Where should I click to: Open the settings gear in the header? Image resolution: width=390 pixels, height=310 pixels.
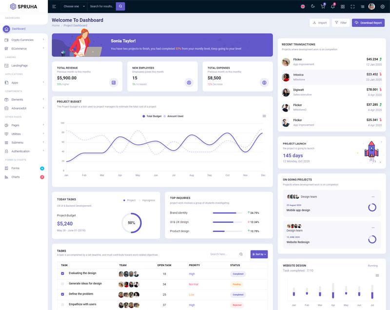tap(382, 6)
